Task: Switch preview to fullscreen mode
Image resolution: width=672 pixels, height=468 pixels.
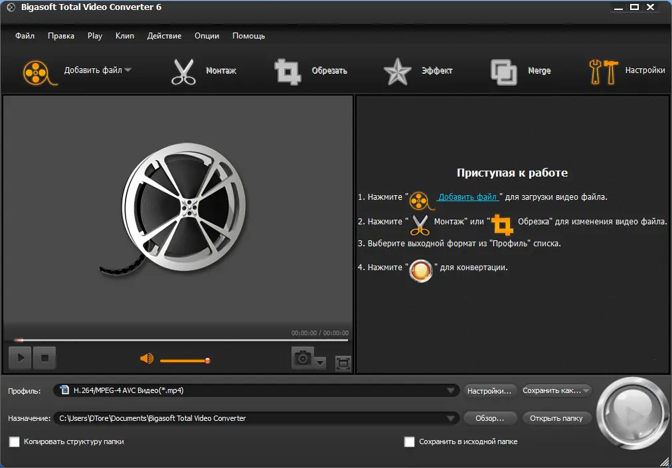Action: tap(343, 364)
